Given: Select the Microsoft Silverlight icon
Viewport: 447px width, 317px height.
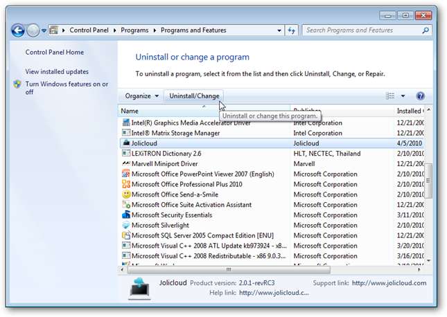Looking at the screenshot, I should coord(126,225).
